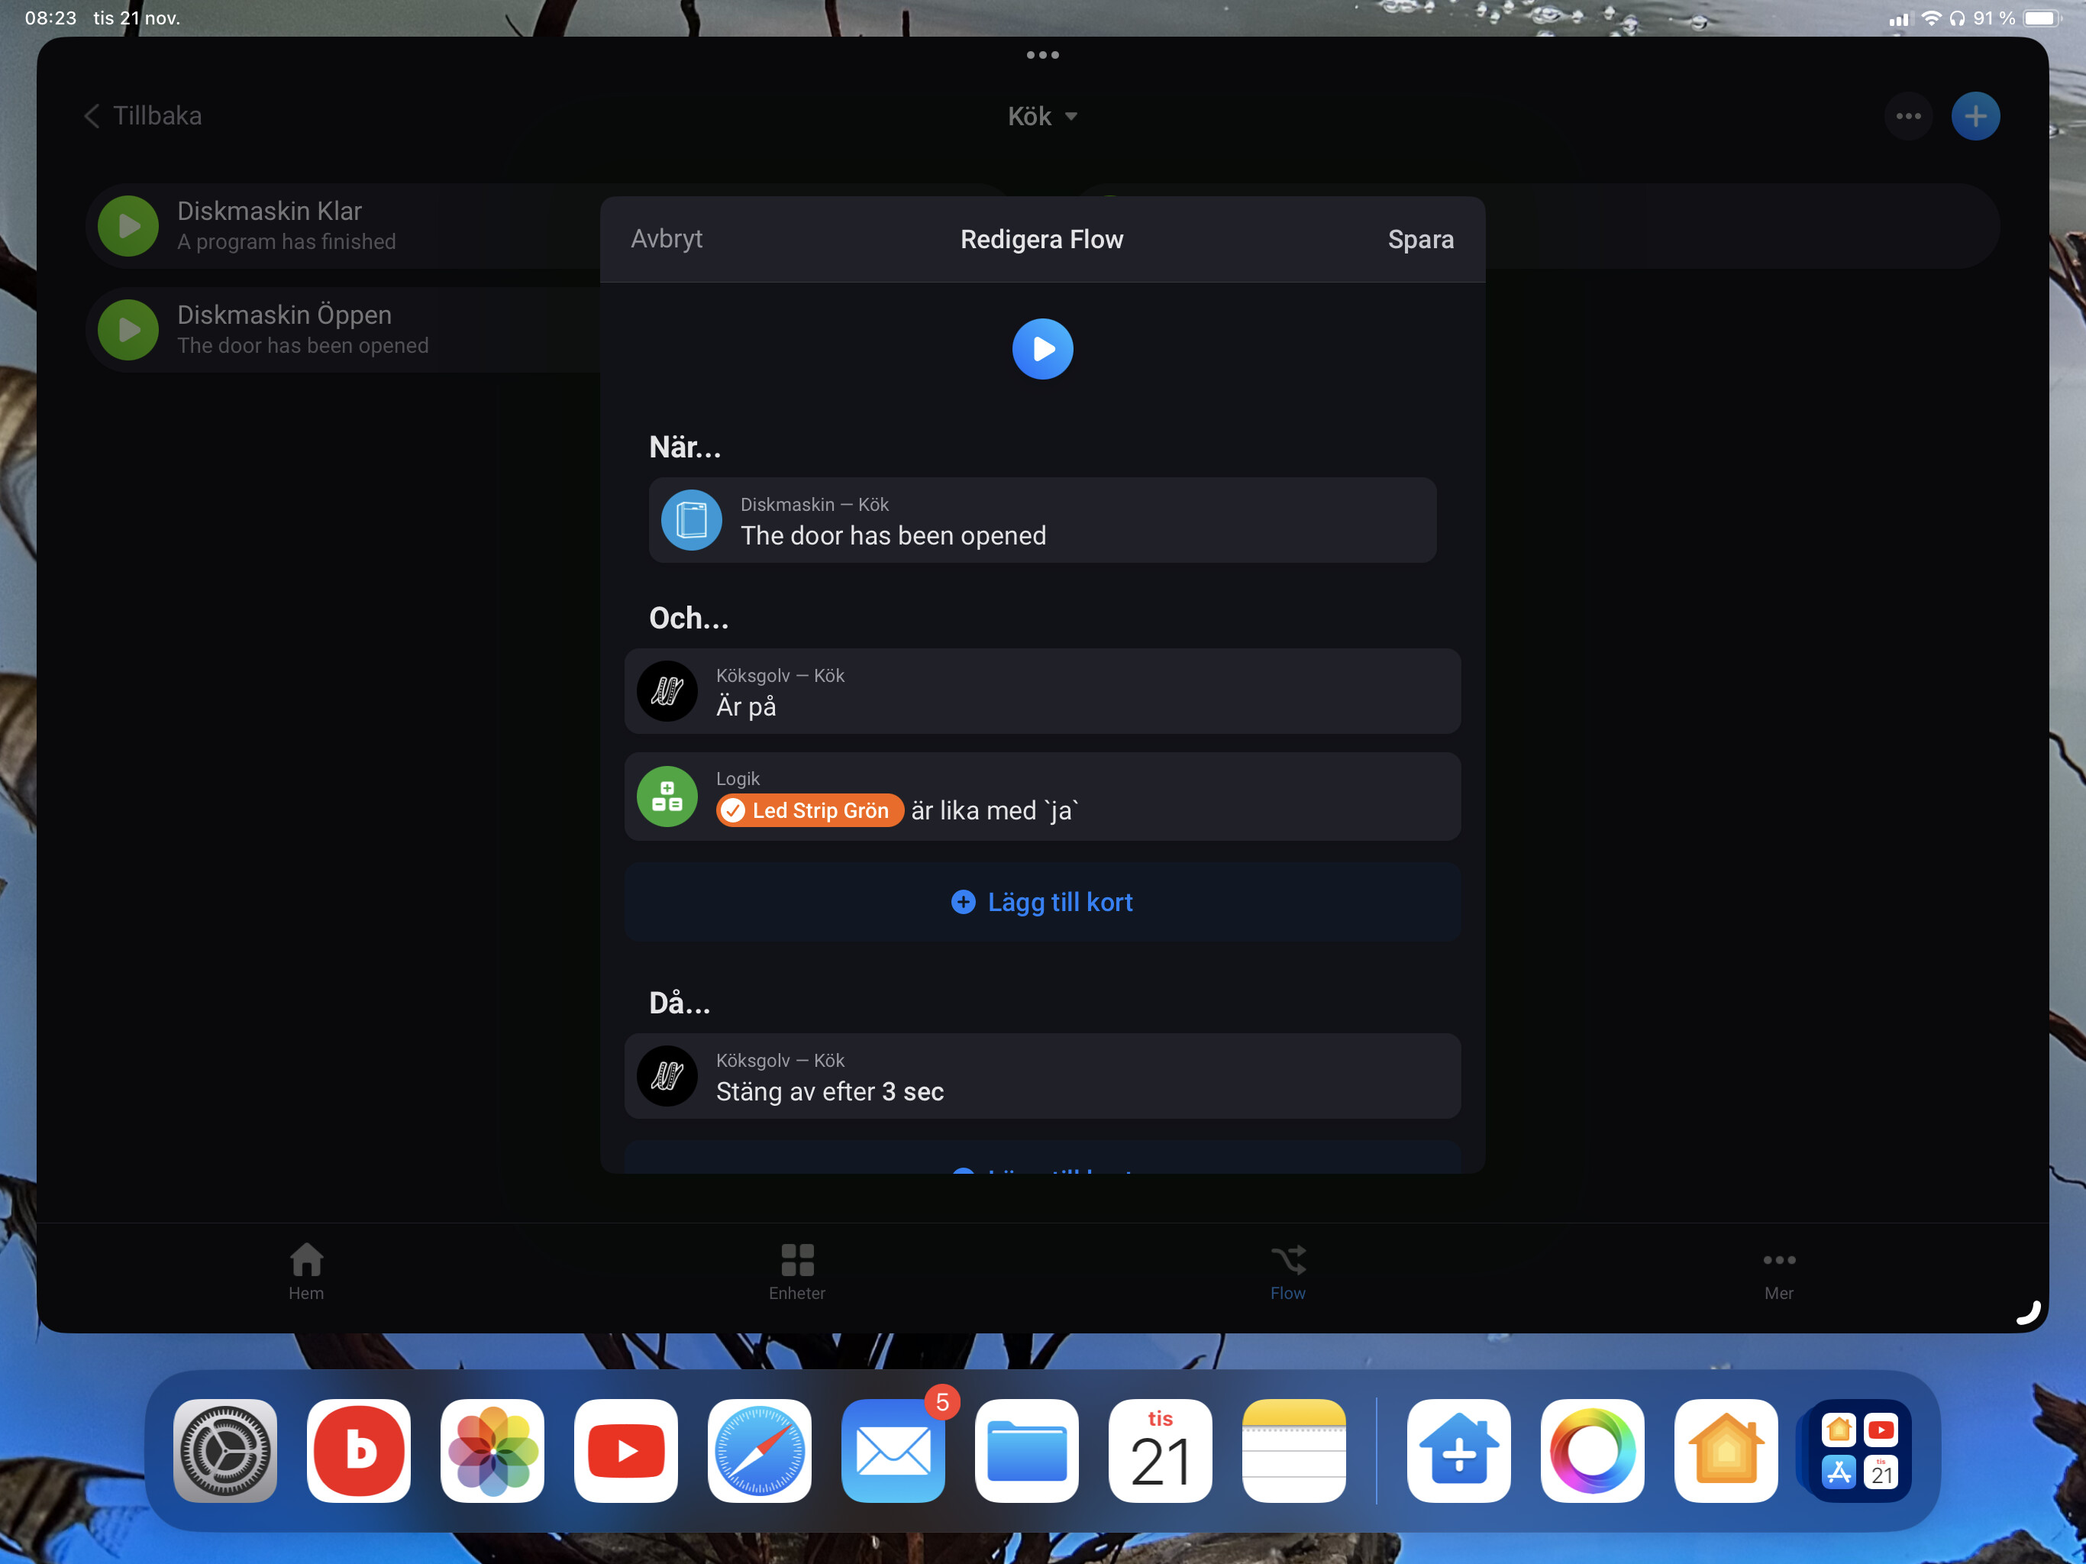
Task: Switch to the Hem tab
Action: (305, 1271)
